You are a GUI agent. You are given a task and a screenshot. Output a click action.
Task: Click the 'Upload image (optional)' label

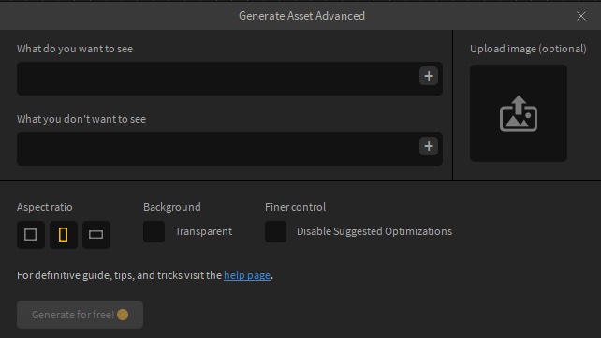click(528, 49)
